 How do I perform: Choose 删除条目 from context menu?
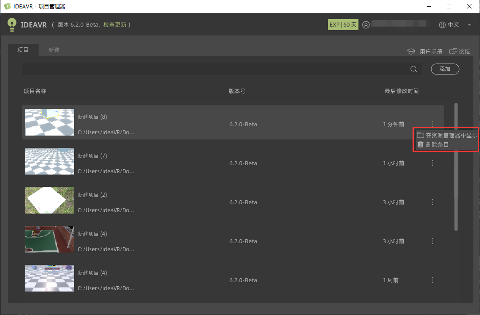click(x=433, y=144)
